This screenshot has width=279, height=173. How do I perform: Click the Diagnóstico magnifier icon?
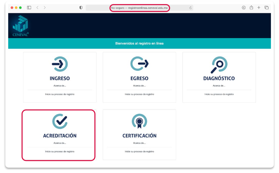tap(219, 64)
